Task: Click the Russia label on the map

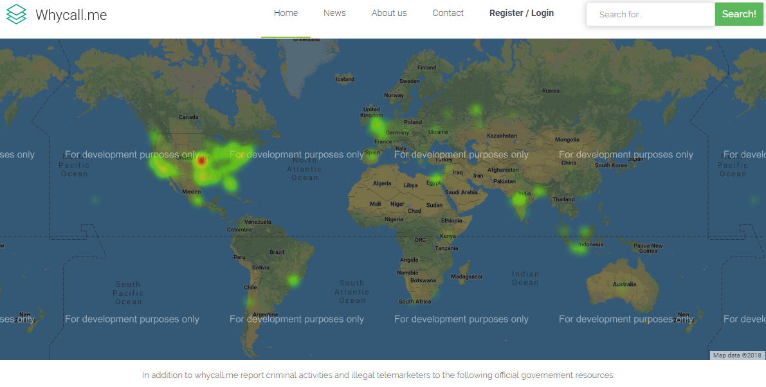Action: point(551,91)
